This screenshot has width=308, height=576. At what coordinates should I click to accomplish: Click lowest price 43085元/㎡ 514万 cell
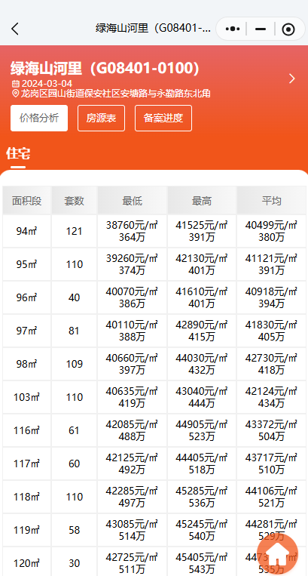[132, 530]
